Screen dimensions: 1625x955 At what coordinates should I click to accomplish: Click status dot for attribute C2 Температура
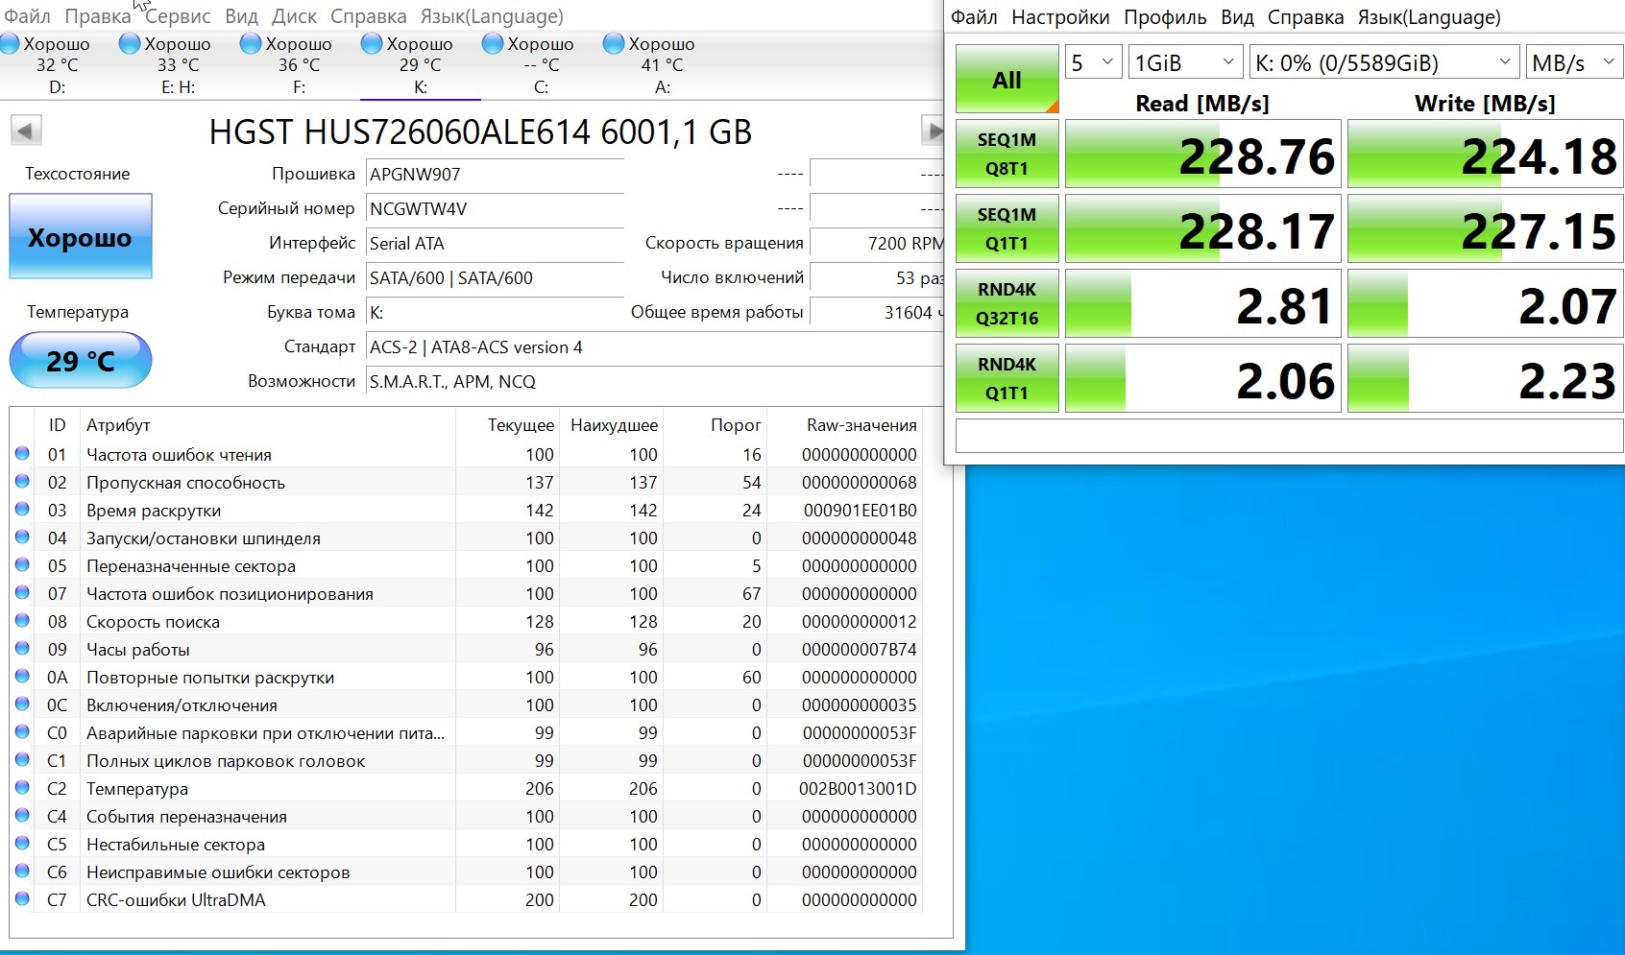[x=22, y=788]
